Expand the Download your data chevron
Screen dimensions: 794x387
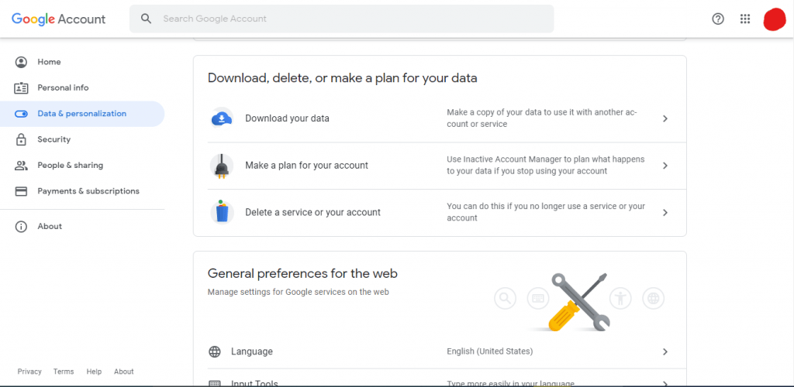665,118
